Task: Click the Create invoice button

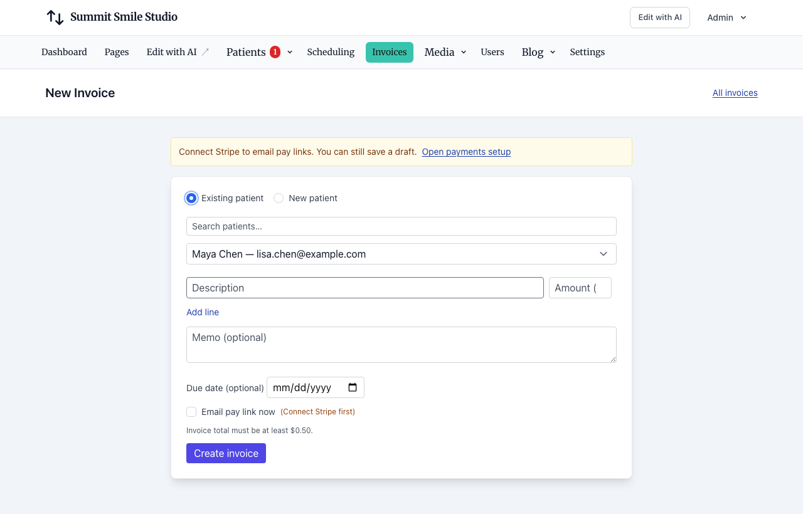Action: (x=226, y=453)
